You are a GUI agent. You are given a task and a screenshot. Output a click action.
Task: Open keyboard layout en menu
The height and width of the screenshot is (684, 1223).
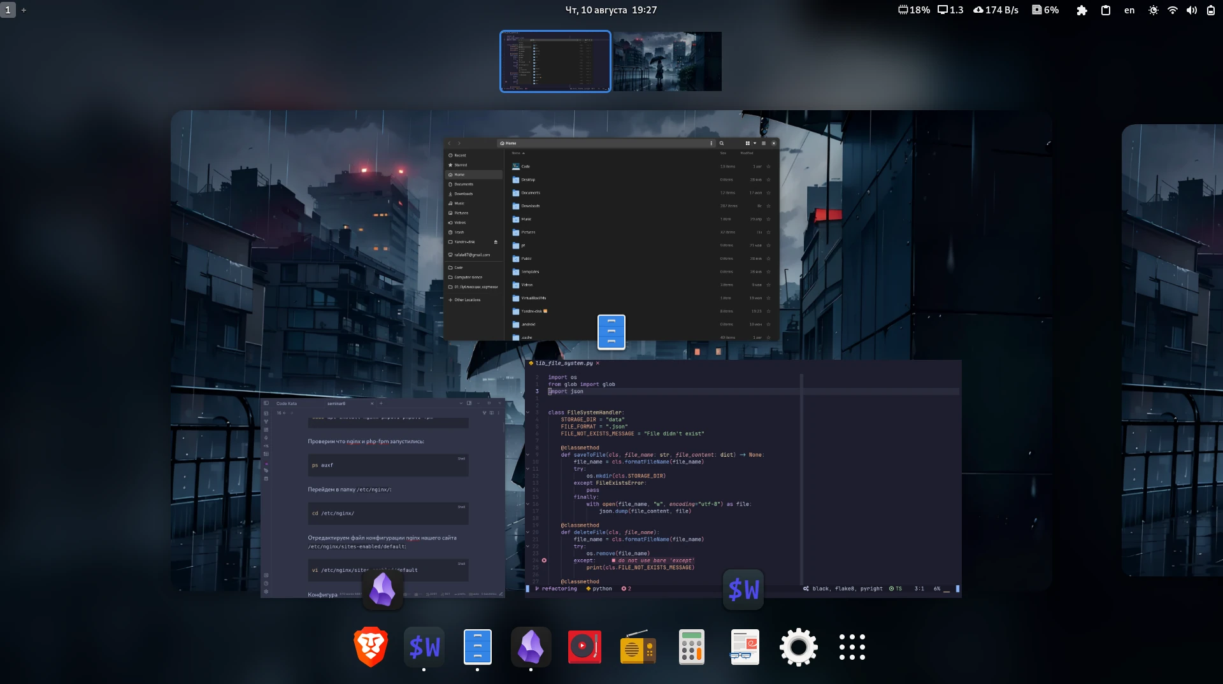coord(1129,10)
